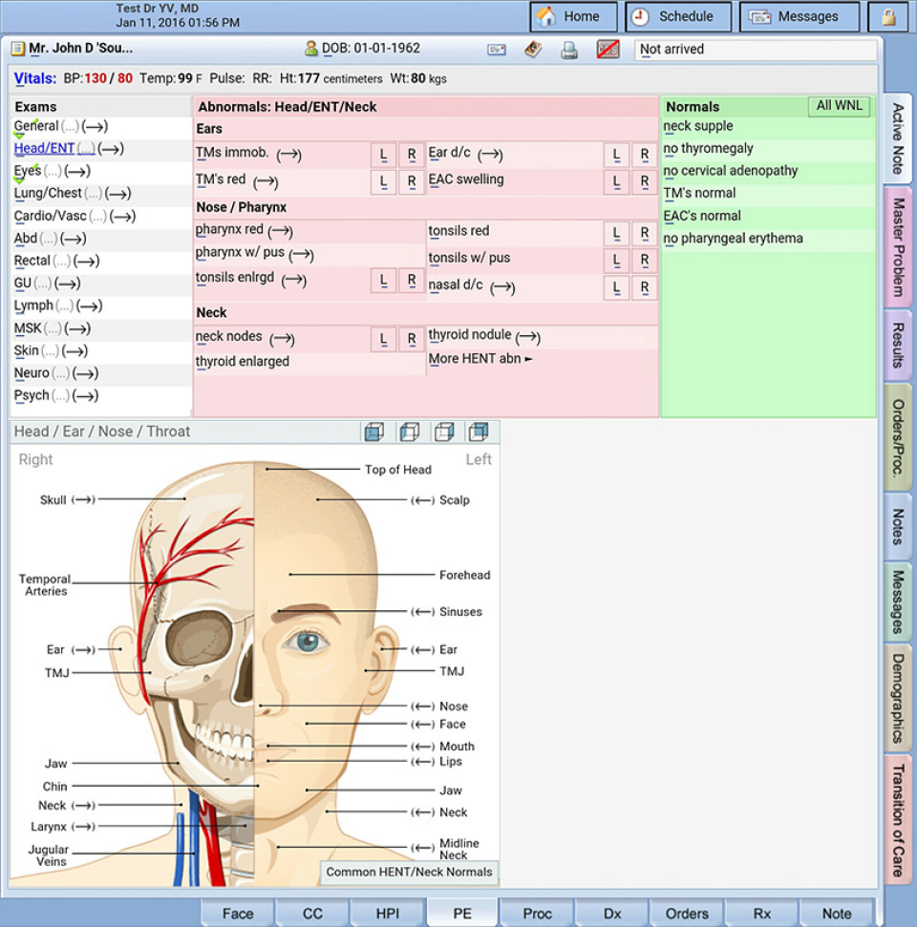This screenshot has width=917, height=927.
Task: Open the Vitals link
Action: pyautogui.click(x=35, y=78)
